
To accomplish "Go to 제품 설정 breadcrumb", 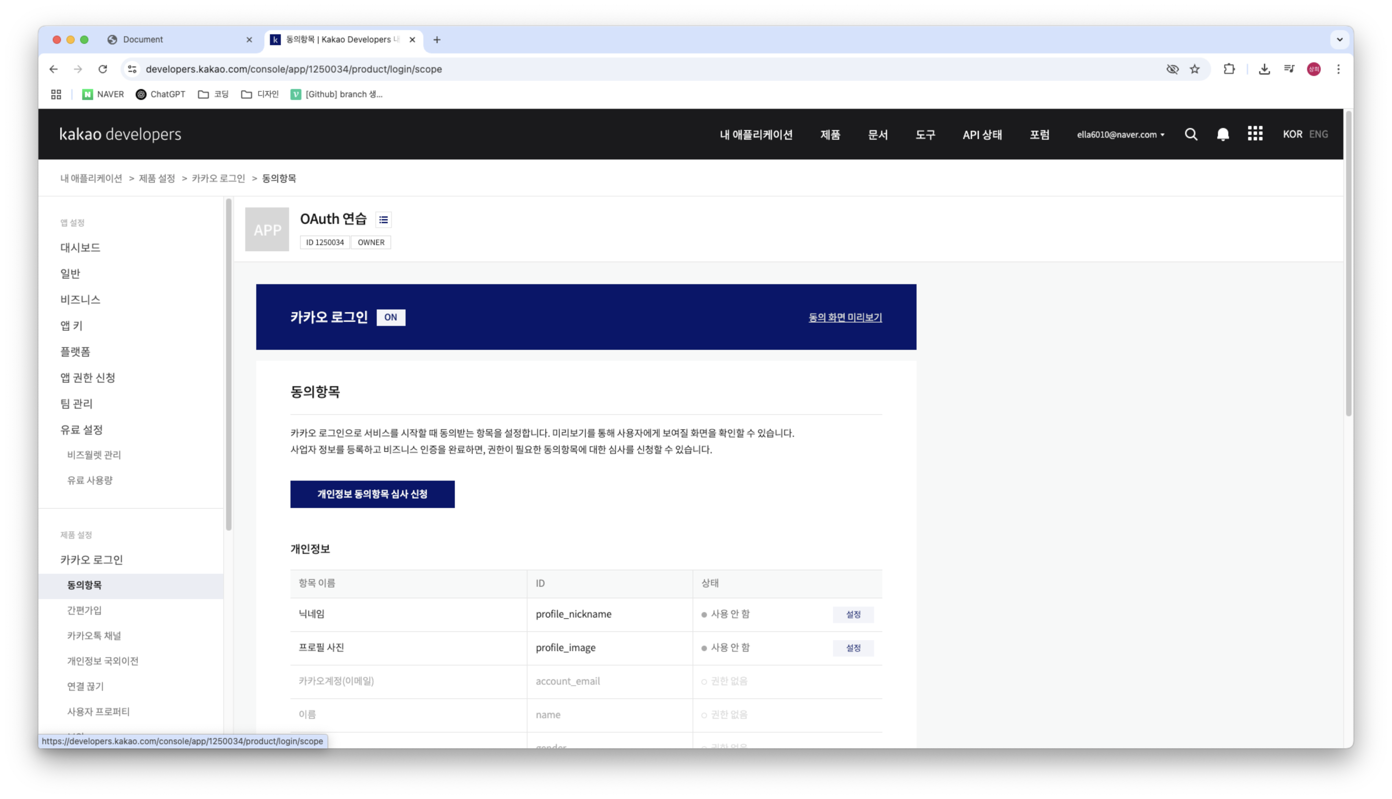I will pos(157,178).
